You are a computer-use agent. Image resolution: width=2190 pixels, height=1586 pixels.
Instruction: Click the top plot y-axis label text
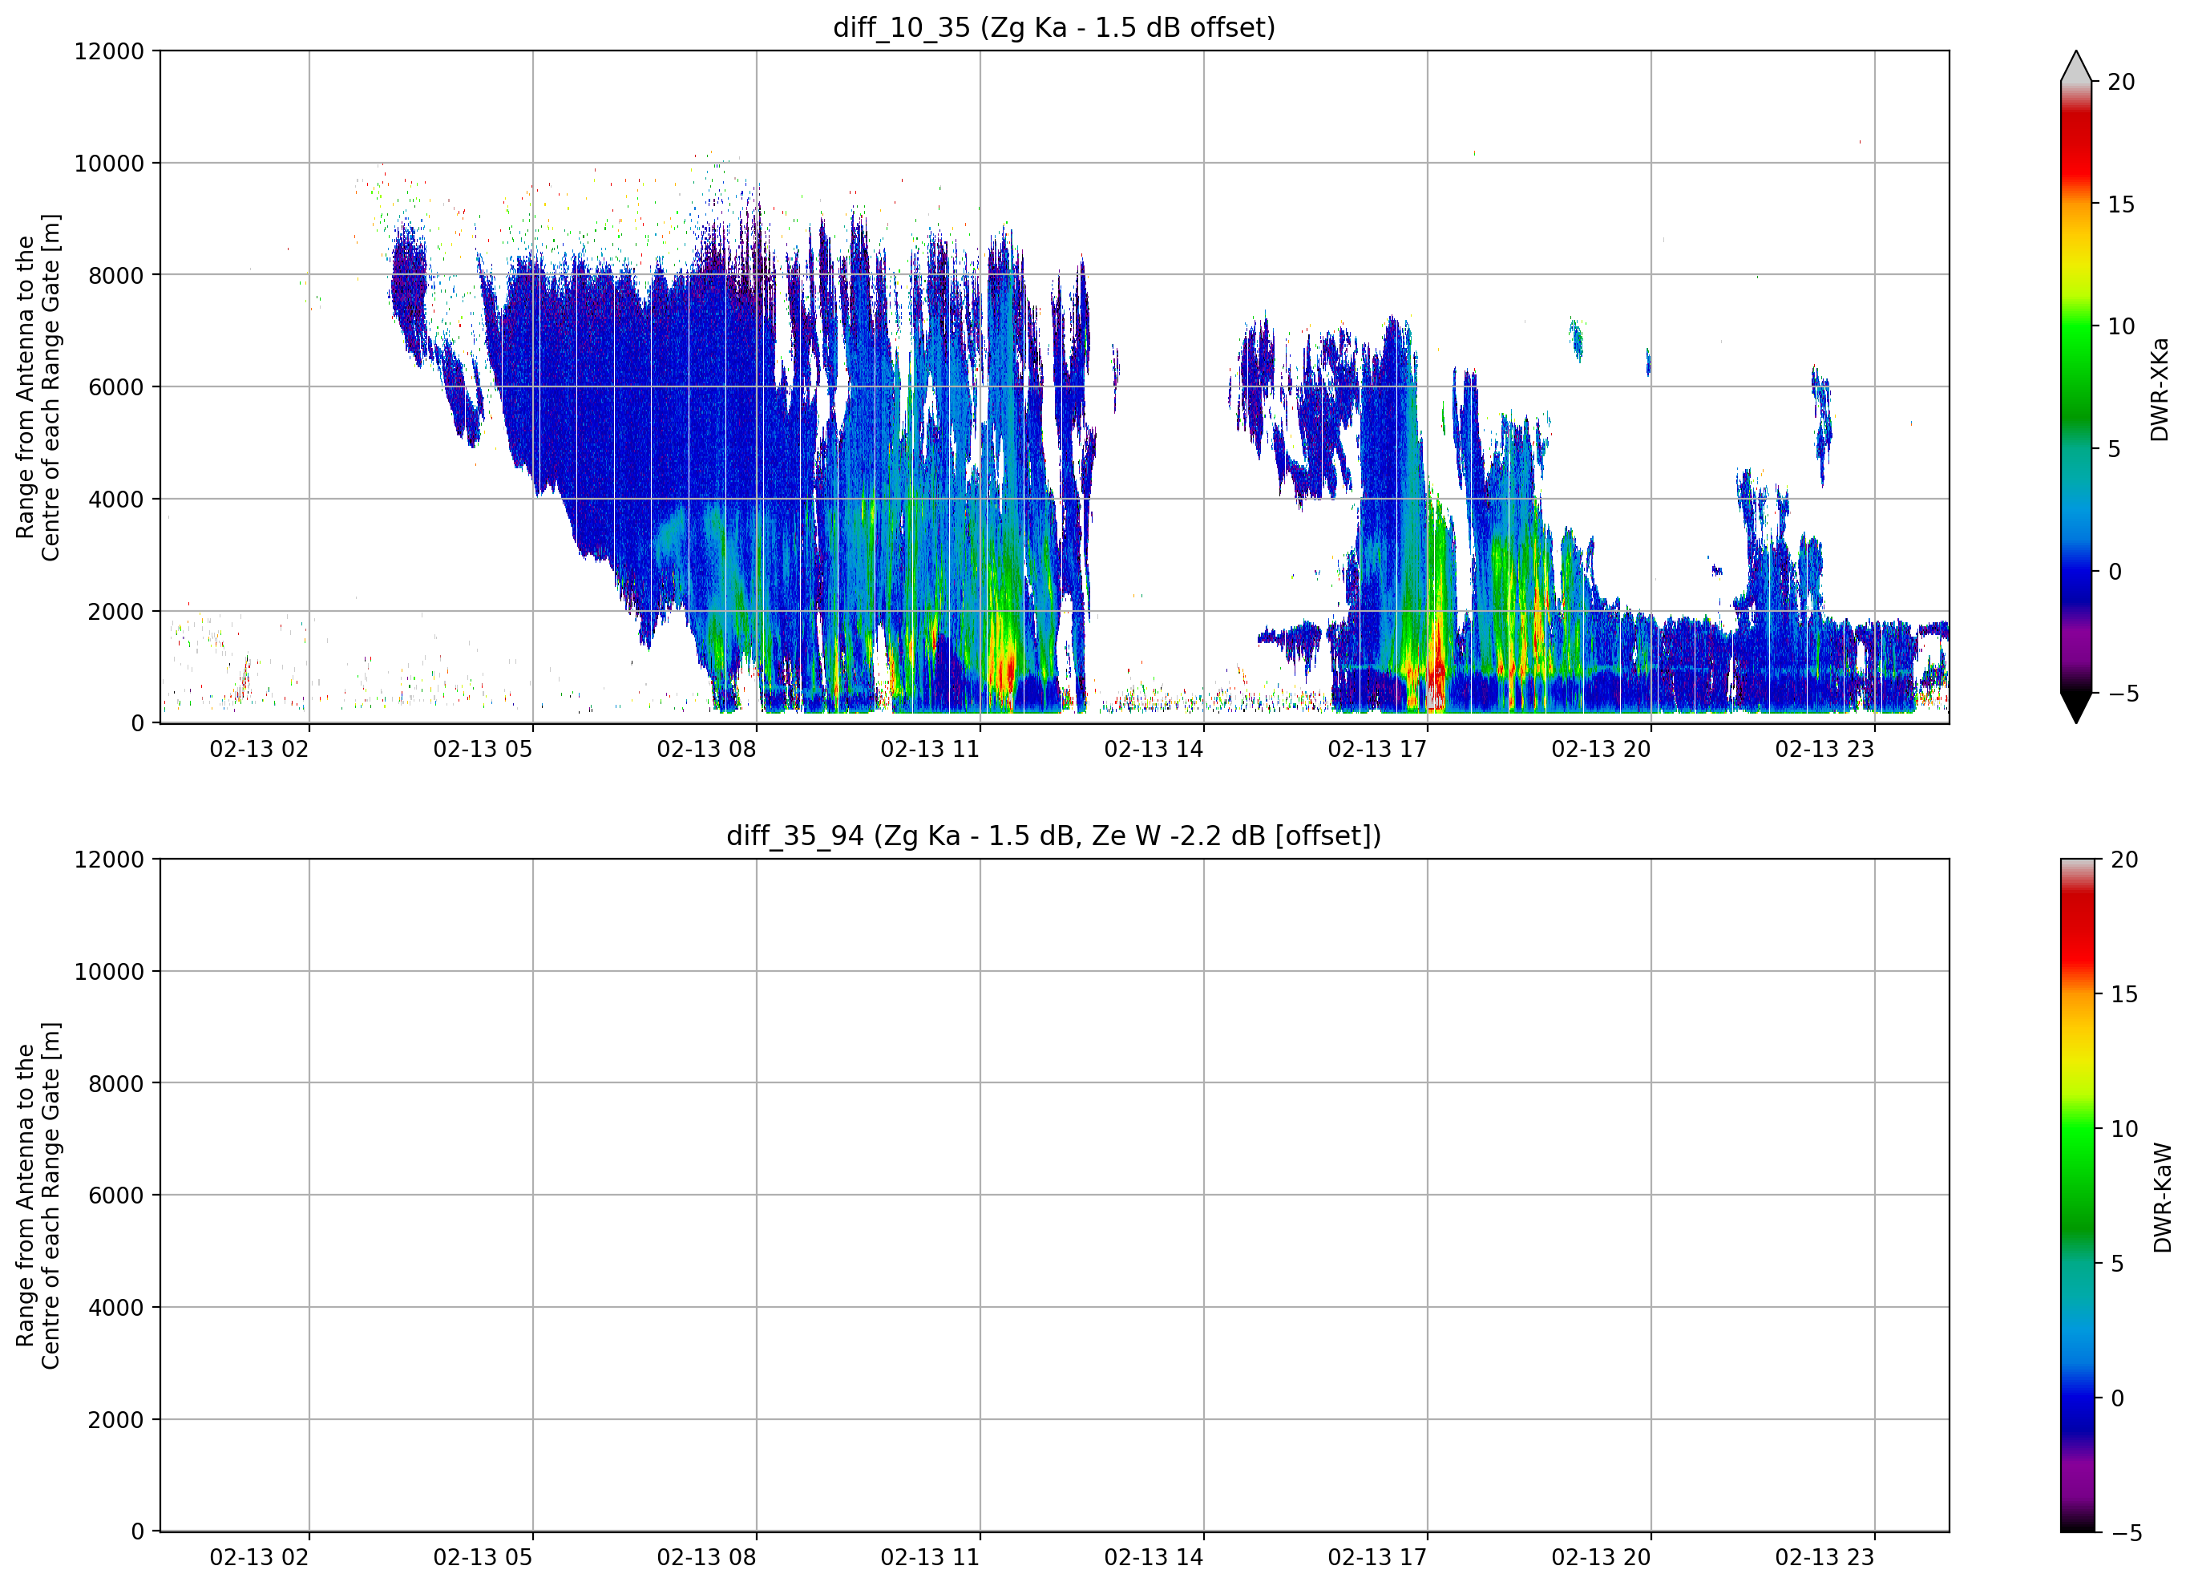(x=38, y=386)
